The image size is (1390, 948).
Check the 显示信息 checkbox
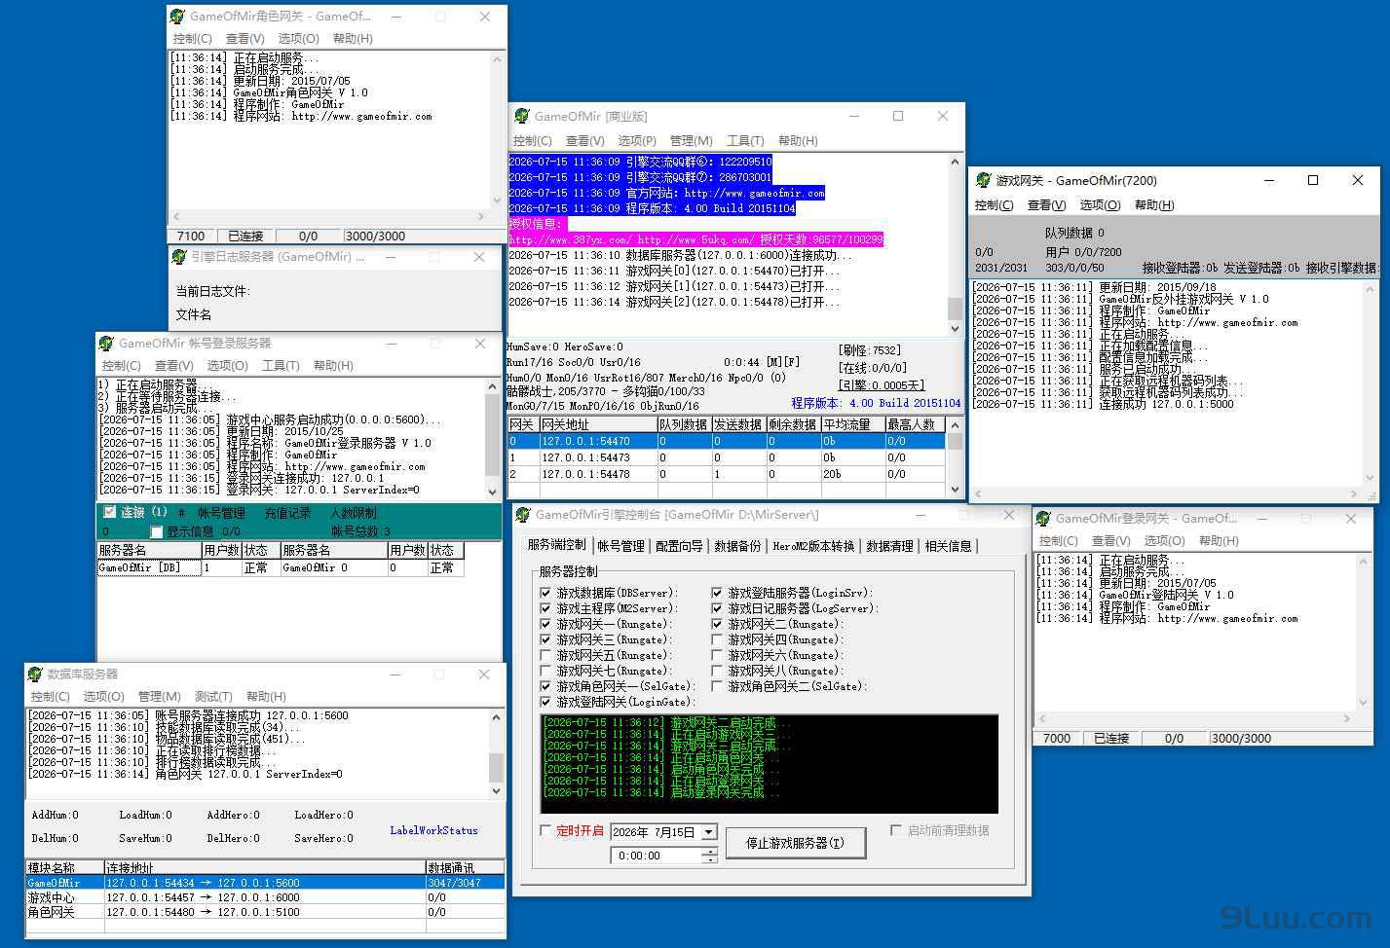[x=156, y=531]
